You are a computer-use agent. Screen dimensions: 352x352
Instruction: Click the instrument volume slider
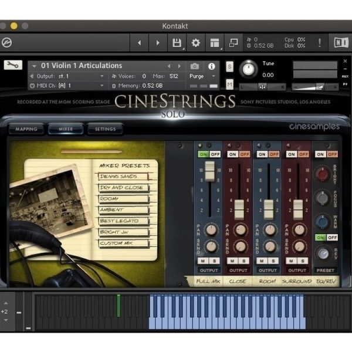click(315, 87)
